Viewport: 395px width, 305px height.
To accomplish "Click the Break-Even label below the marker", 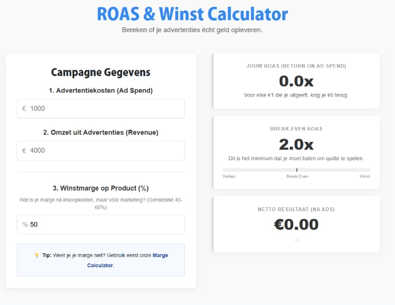I will click(297, 176).
